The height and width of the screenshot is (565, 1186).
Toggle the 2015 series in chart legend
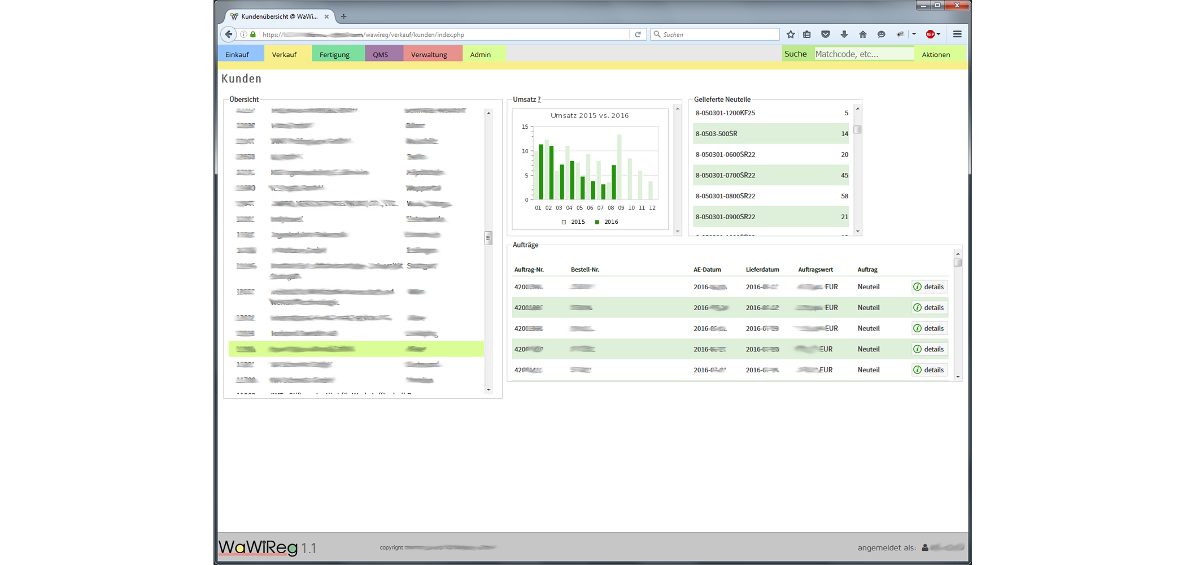point(573,222)
